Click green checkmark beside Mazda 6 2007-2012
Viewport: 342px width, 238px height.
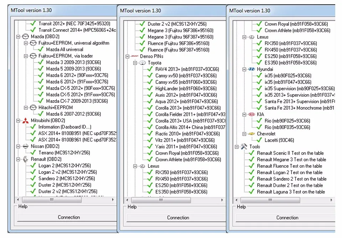41,113
